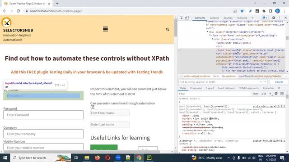Go to previous search result arrow

(261, 82)
